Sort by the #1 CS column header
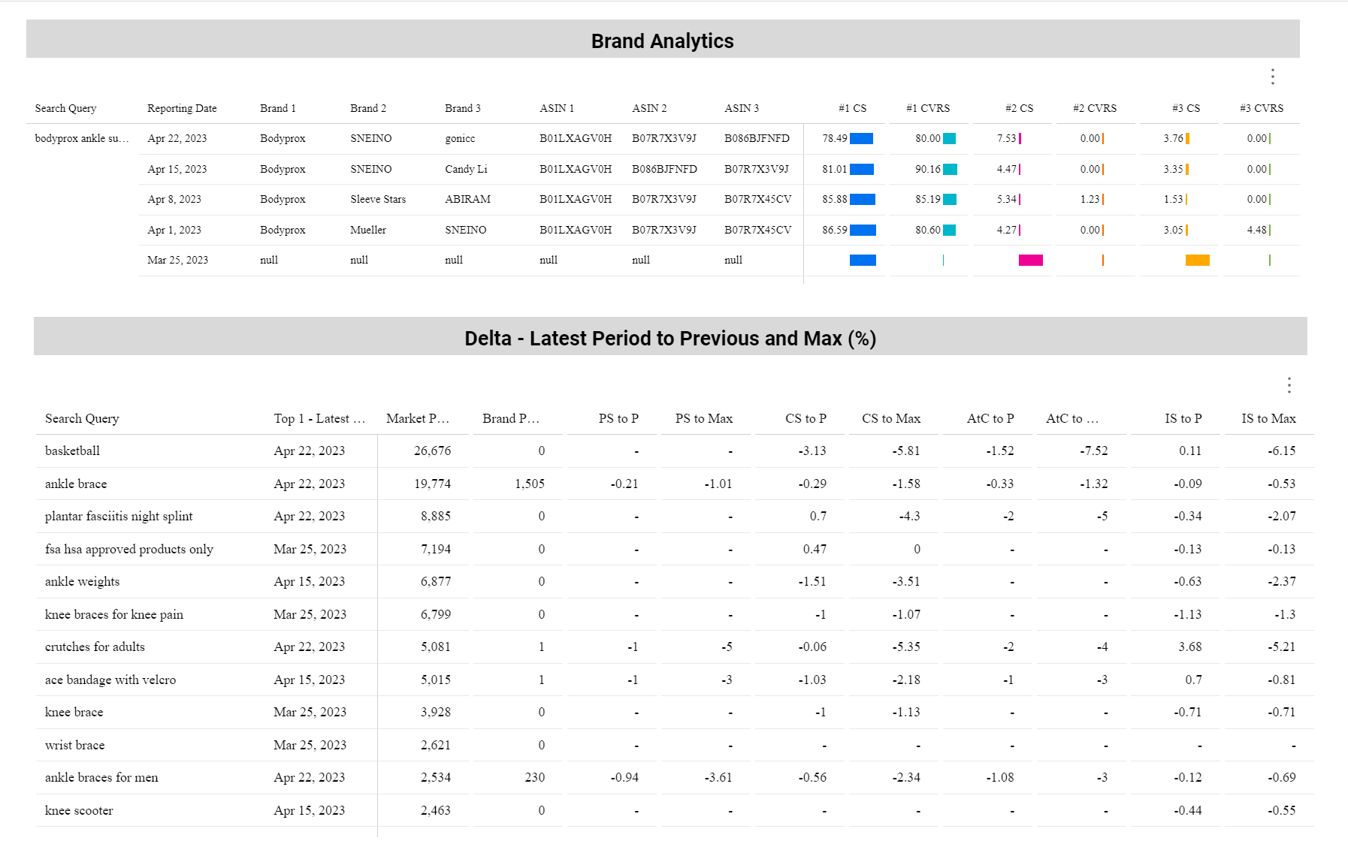Screen dimensions: 1348x859 pos(852,108)
